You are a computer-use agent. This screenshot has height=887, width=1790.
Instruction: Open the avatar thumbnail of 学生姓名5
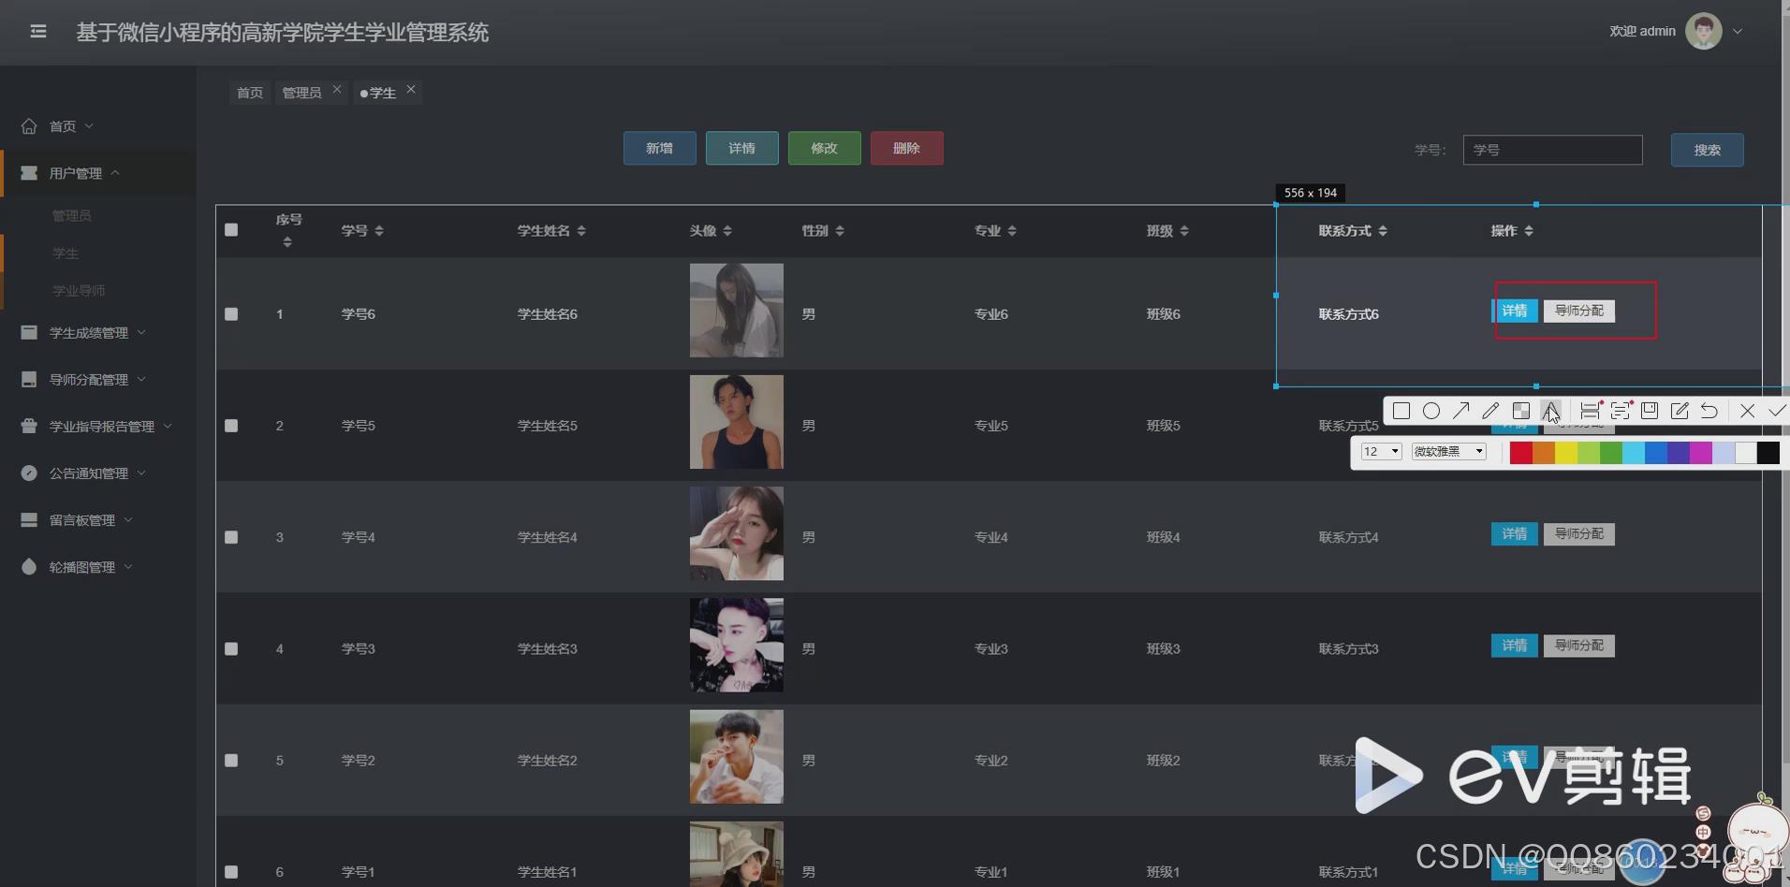pos(737,422)
